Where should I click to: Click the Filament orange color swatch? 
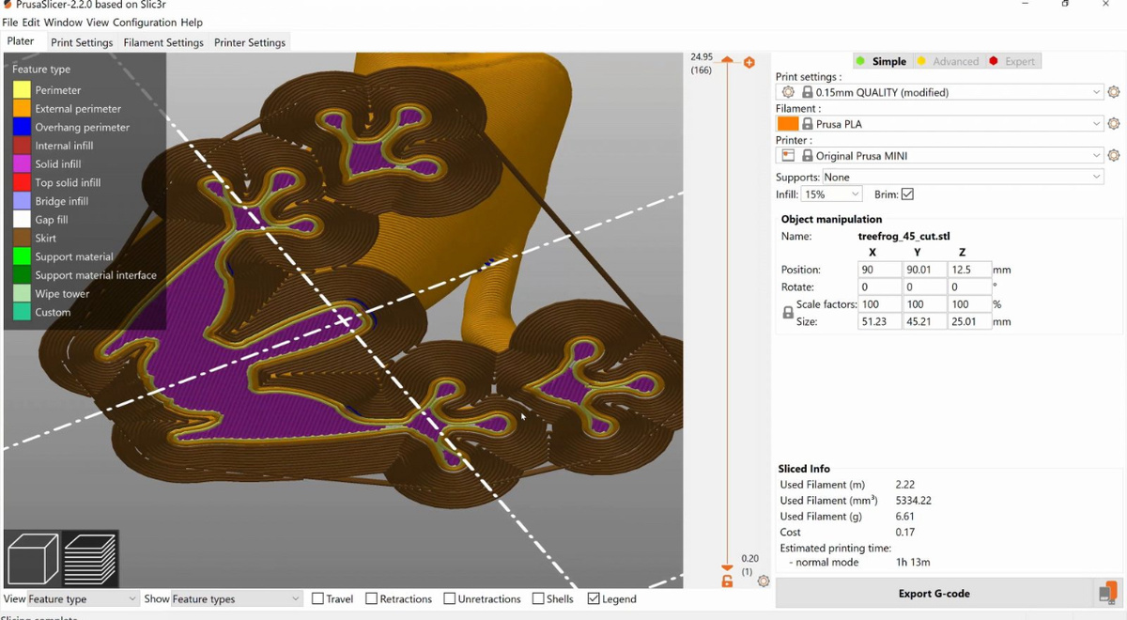point(788,124)
